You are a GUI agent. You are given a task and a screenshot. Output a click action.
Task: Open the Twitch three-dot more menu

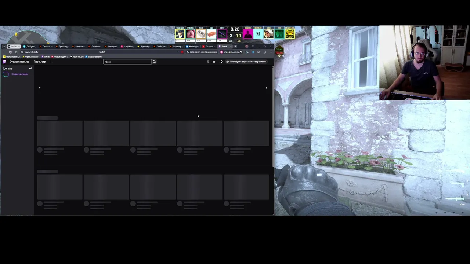point(51,62)
